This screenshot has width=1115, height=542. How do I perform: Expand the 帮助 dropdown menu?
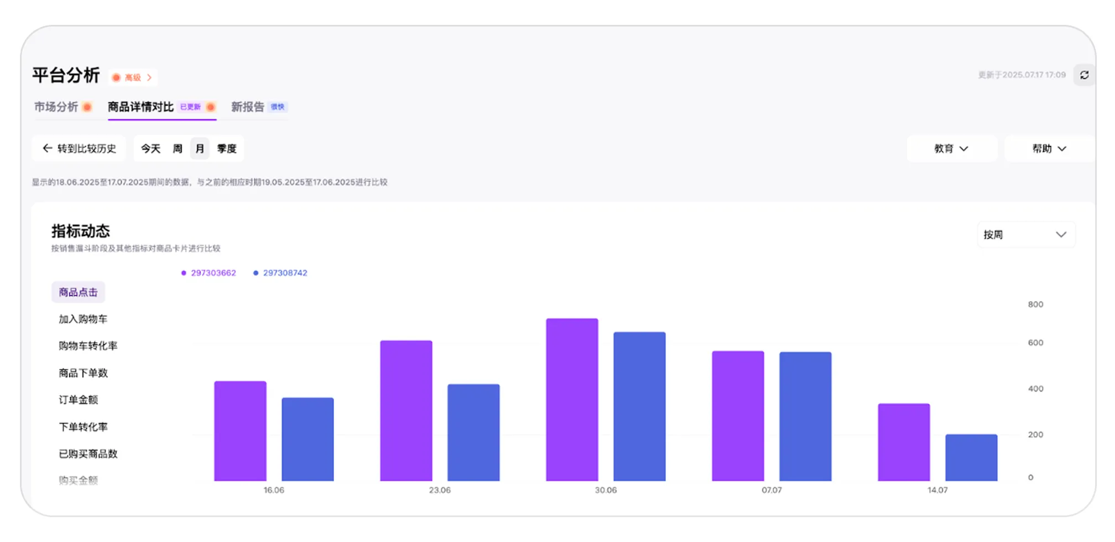point(1049,149)
